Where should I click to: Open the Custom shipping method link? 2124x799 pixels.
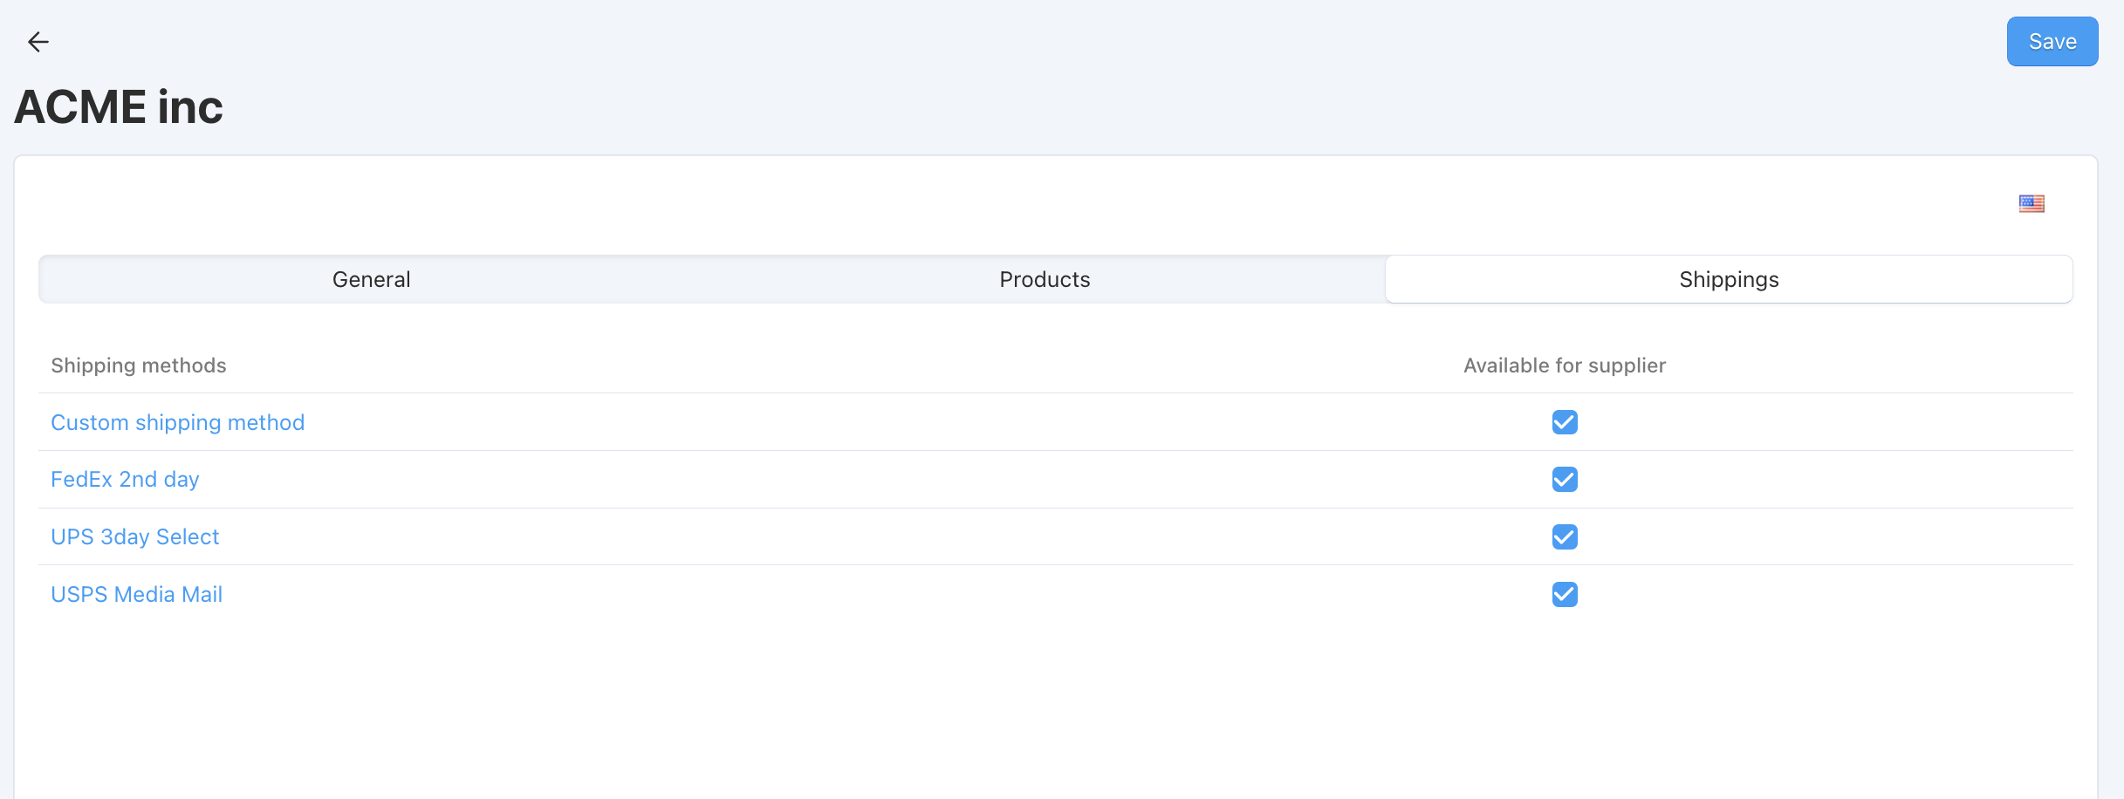click(178, 423)
